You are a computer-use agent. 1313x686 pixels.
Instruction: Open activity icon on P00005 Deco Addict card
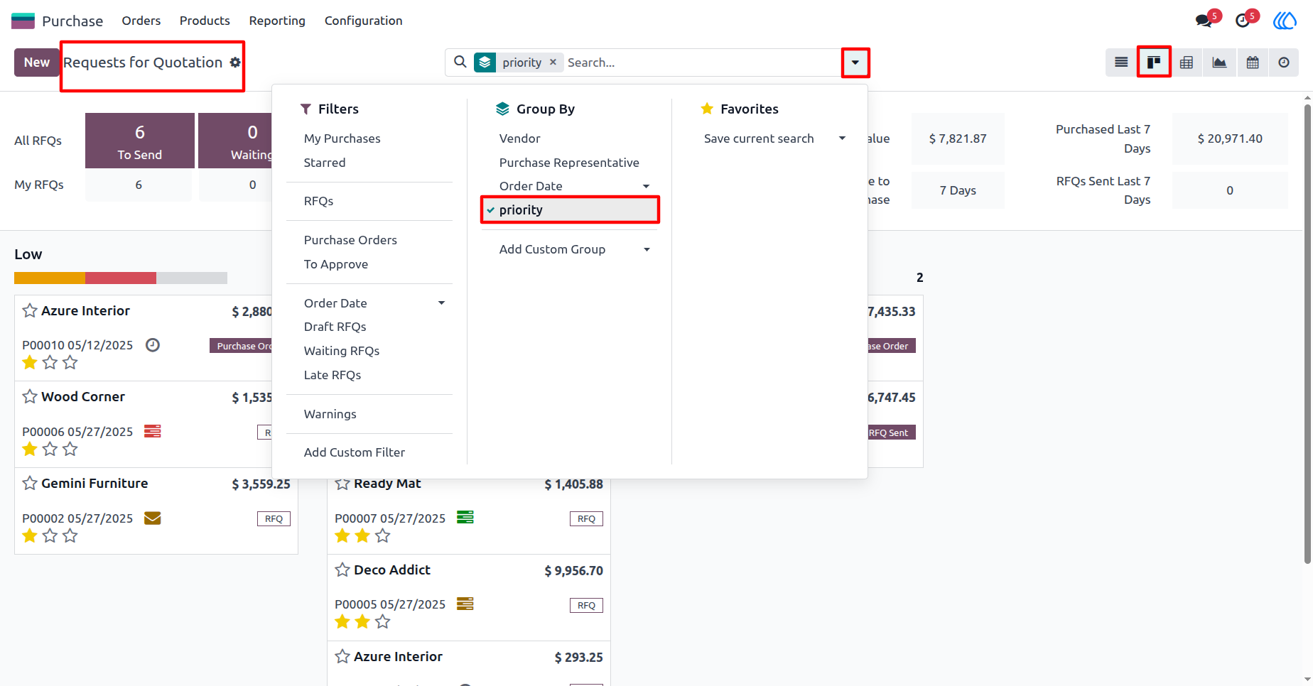(x=465, y=604)
